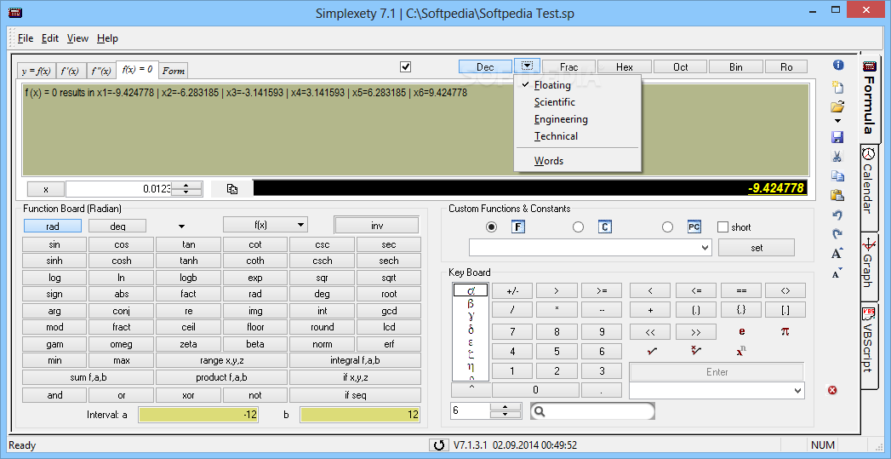Open the Help menu
Screen dimensions: 891x459
coord(107,38)
